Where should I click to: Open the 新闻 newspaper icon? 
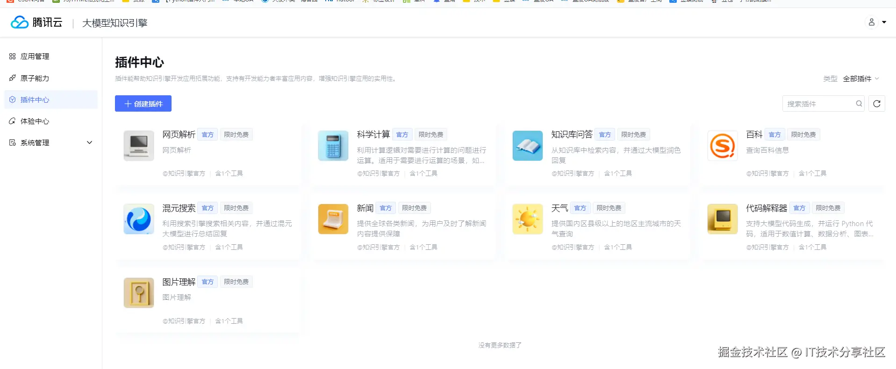click(333, 219)
